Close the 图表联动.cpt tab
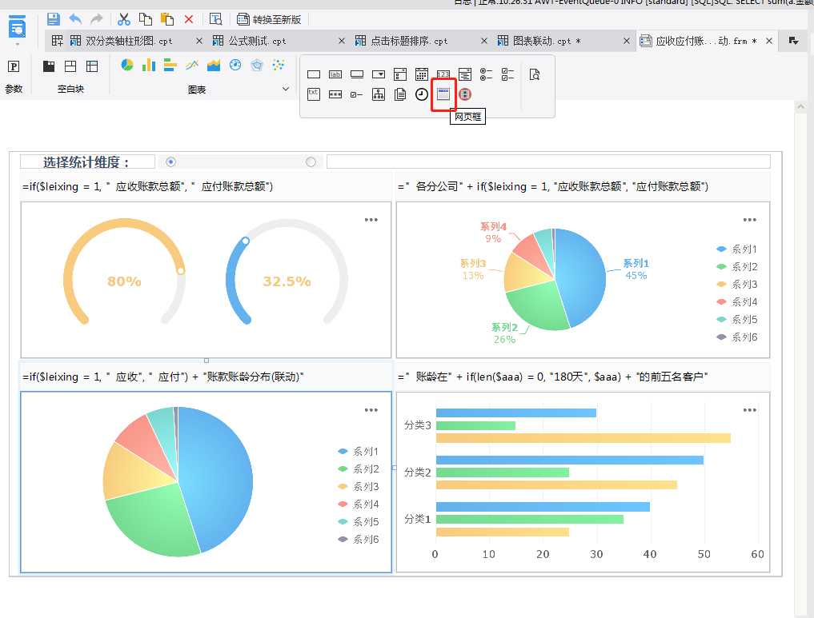The height and width of the screenshot is (618, 814). [627, 41]
